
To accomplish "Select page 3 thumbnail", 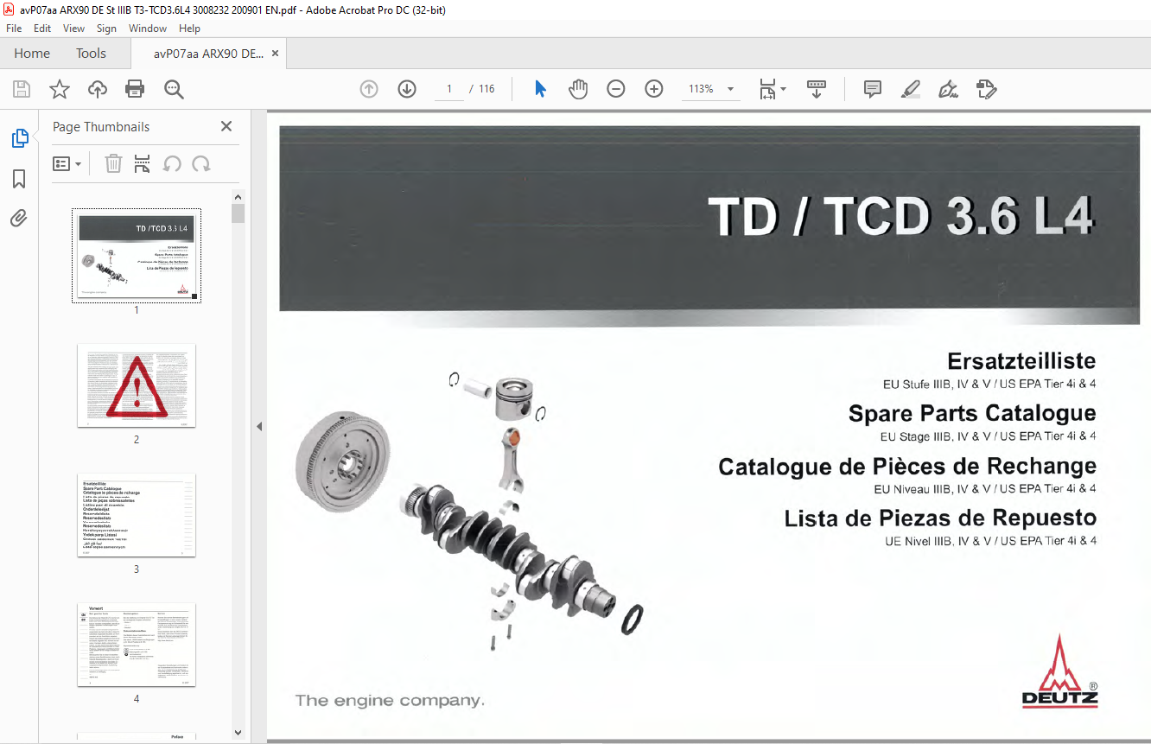I will (137, 515).
